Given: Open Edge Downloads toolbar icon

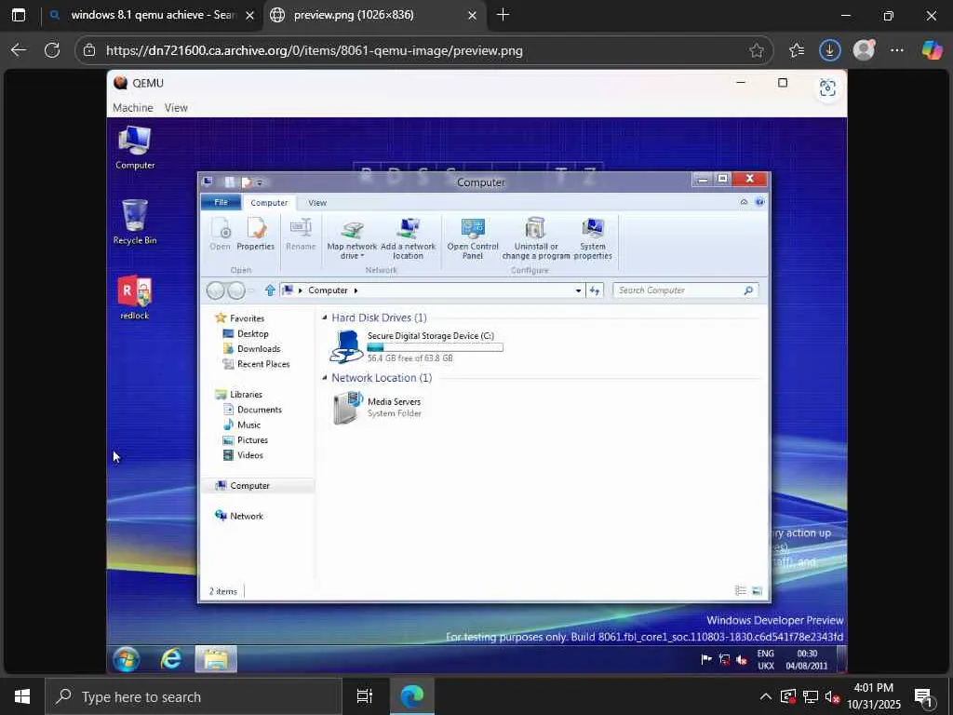Looking at the screenshot, I should point(829,50).
